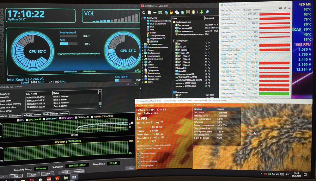The height and width of the screenshot is (181, 316).
Task: Click the GPU-Z screenshot camera icon
Action: [280, 8]
